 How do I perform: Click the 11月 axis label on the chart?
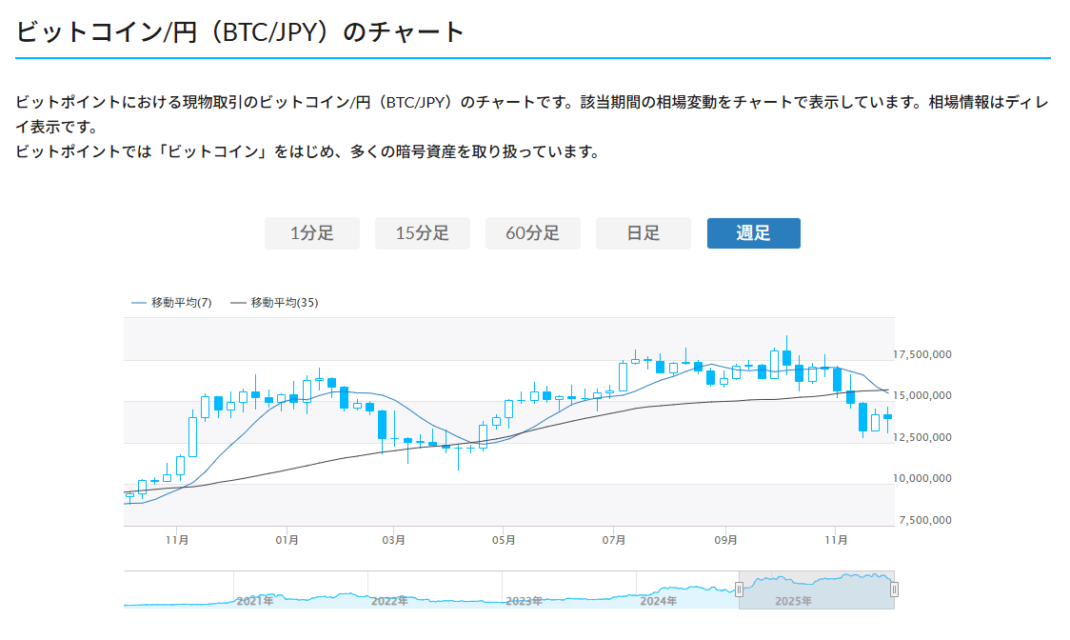pyautogui.click(x=838, y=538)
